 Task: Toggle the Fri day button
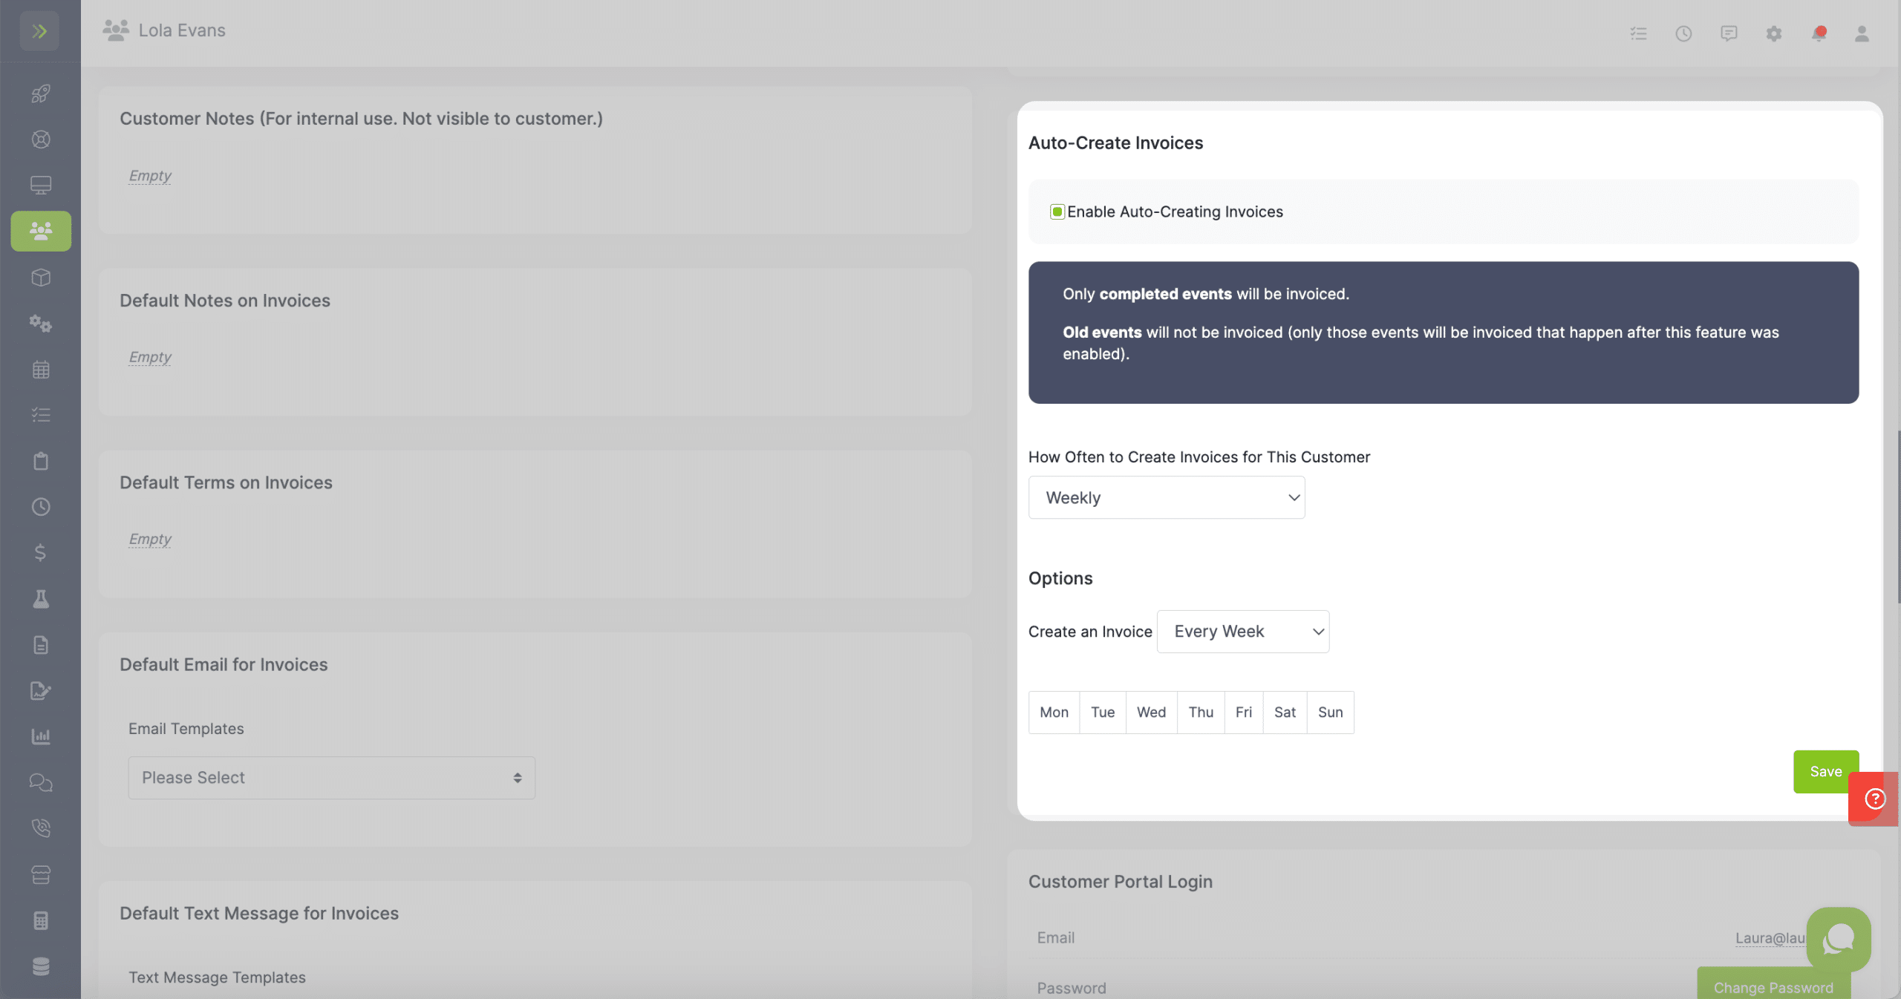1244,713
